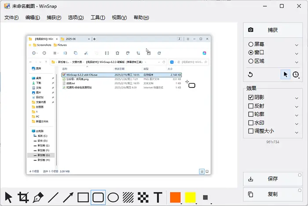Image resolution: width=308 pixels, height=206 pixels.
Task: Click the 捕获 capture button
Action: click(x=273, y=30)
